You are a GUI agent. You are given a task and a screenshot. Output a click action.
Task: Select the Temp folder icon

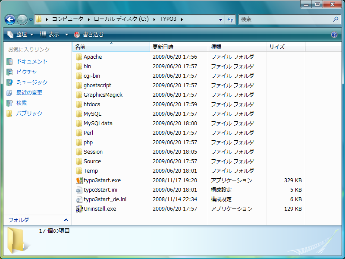[79, 171]
